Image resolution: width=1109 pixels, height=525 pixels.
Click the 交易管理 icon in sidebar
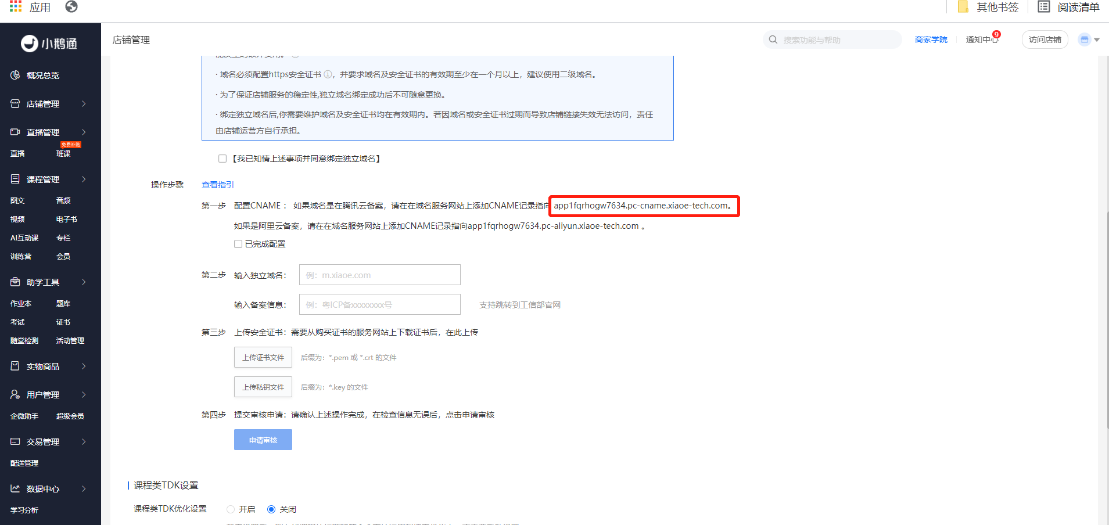point(15,441)
